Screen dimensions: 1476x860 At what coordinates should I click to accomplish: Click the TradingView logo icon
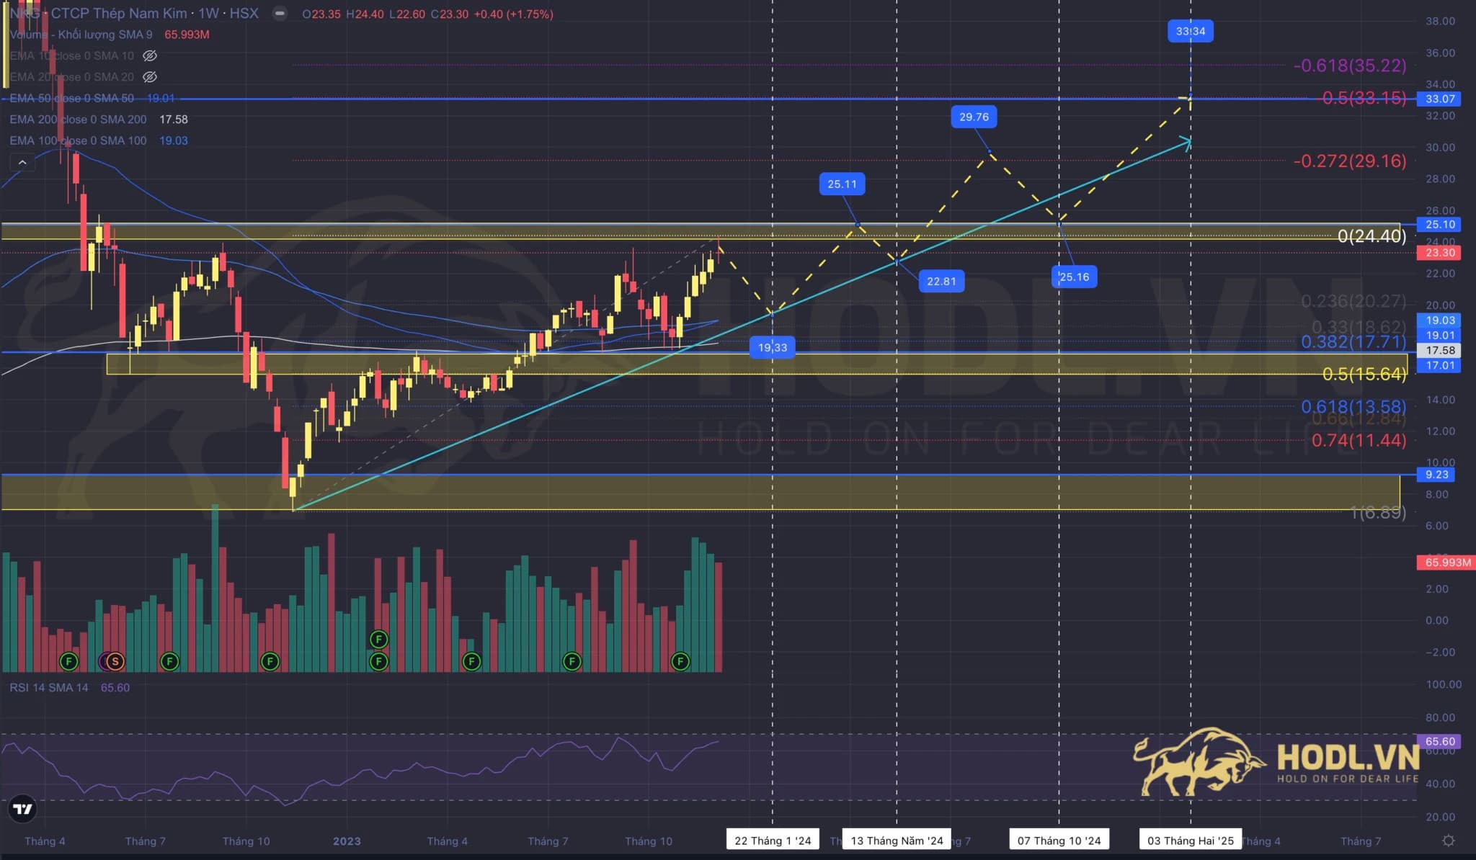click(23, 809)
